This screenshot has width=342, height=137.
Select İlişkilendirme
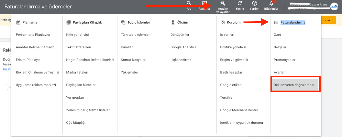181,60
